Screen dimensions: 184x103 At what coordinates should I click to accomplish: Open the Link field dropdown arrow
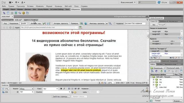(69, 92)
